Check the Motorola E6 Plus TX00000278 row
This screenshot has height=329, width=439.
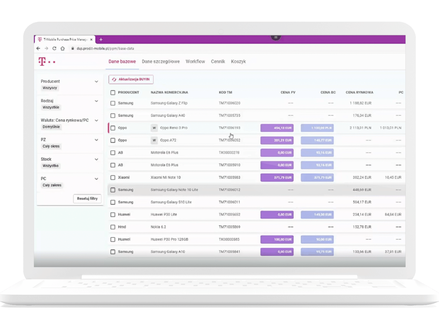point(113,153)
